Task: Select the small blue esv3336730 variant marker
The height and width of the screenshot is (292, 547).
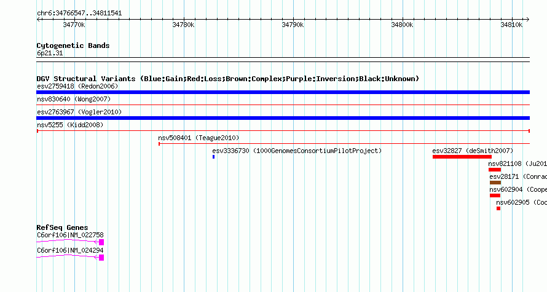Action: click(x=213, y=157)
